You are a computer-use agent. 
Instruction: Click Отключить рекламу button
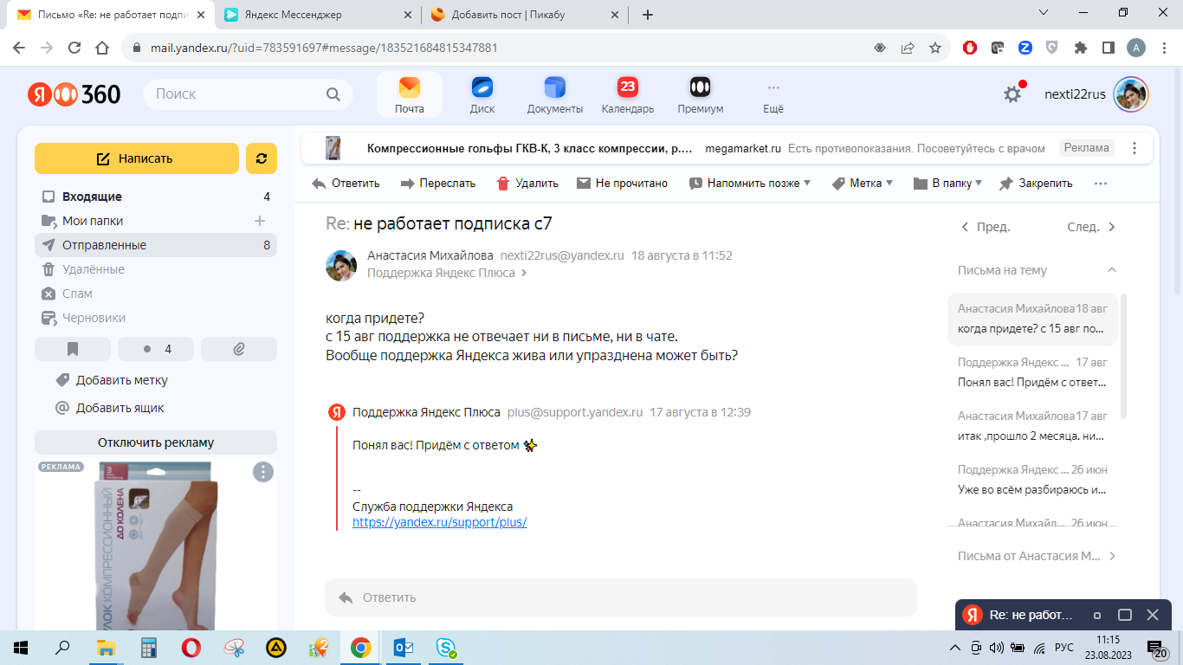pos(156,442)
